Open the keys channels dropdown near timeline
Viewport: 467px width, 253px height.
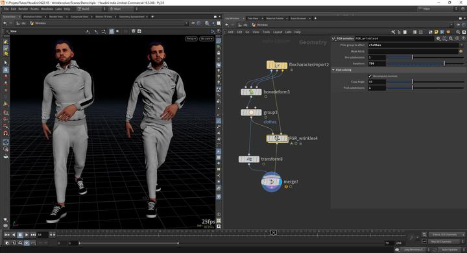point(446,235)
